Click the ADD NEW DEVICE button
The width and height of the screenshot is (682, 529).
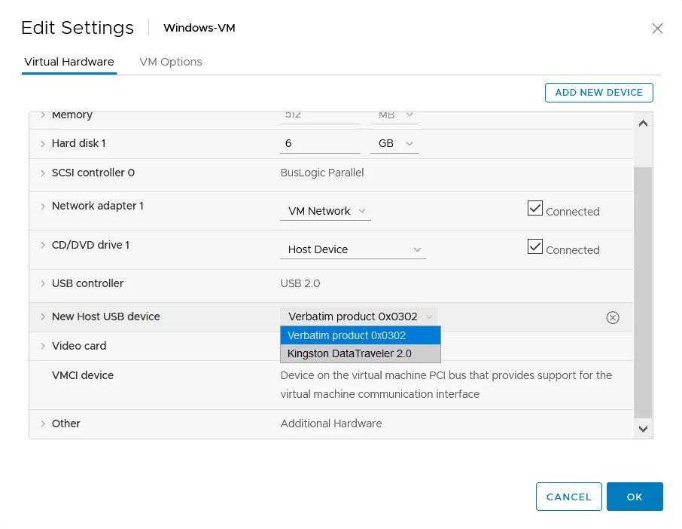[x=598, y=92]
